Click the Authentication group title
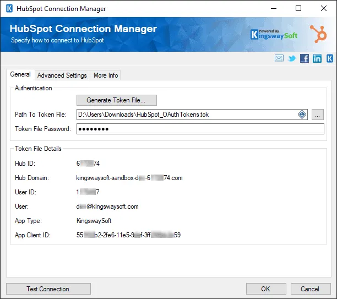This screenshot has height=299, width=337. 33,88
